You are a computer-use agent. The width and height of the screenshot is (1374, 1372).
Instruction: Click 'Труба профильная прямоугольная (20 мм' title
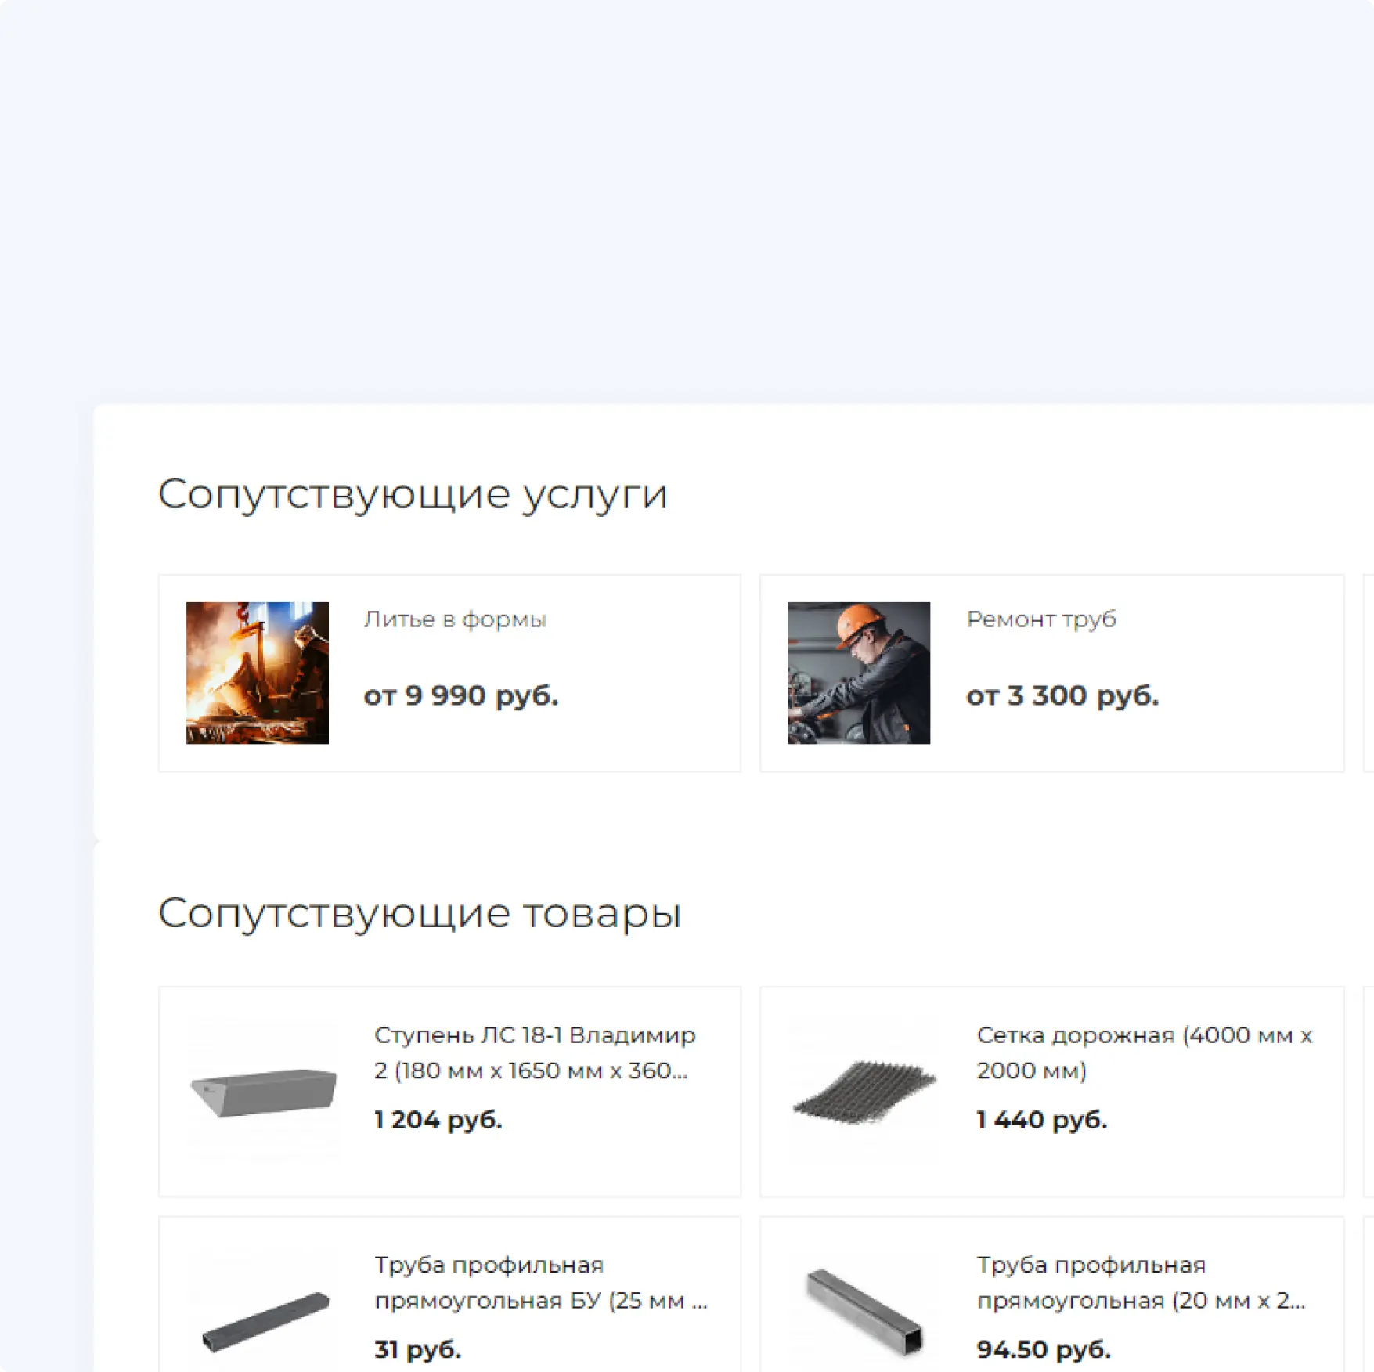coord(1141,1283)
